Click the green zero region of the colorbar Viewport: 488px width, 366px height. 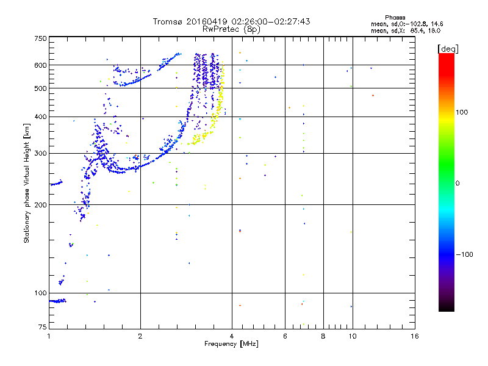click(447, 183)
